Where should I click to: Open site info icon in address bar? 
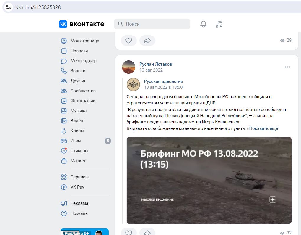click(9, 7)
